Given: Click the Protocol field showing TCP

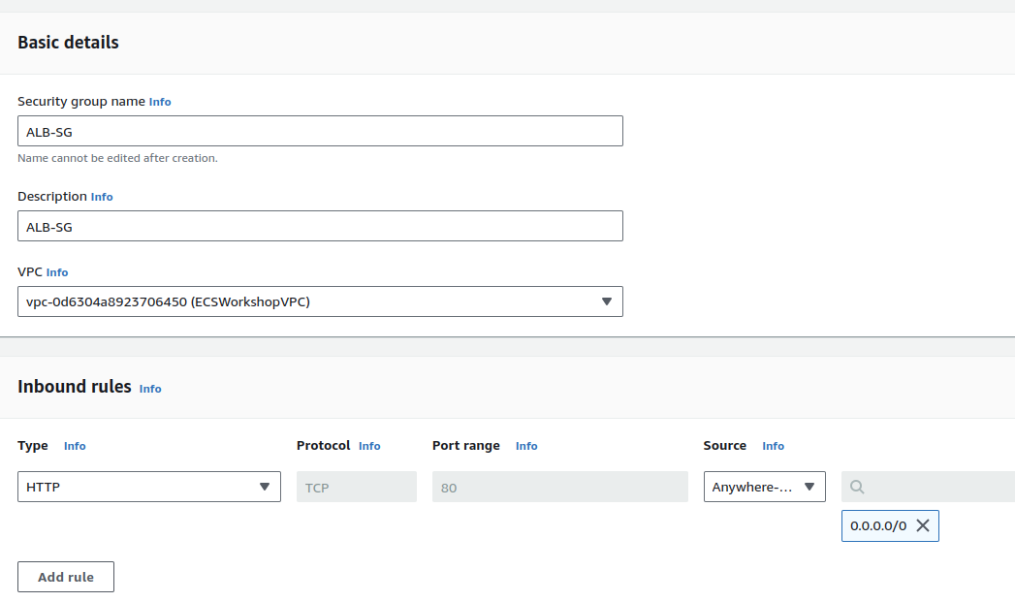Looking at the screenshot, I should click(356, 487).
